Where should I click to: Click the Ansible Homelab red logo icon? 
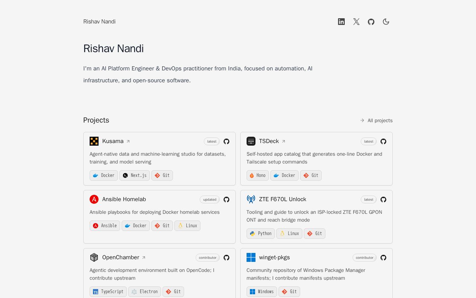[x=94, y=199]
